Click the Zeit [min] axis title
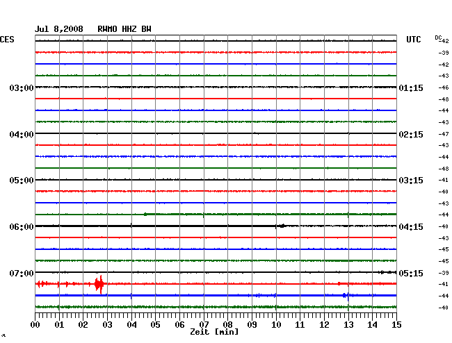The width and height of the screenshot is (452, 343). click(214, 332)
